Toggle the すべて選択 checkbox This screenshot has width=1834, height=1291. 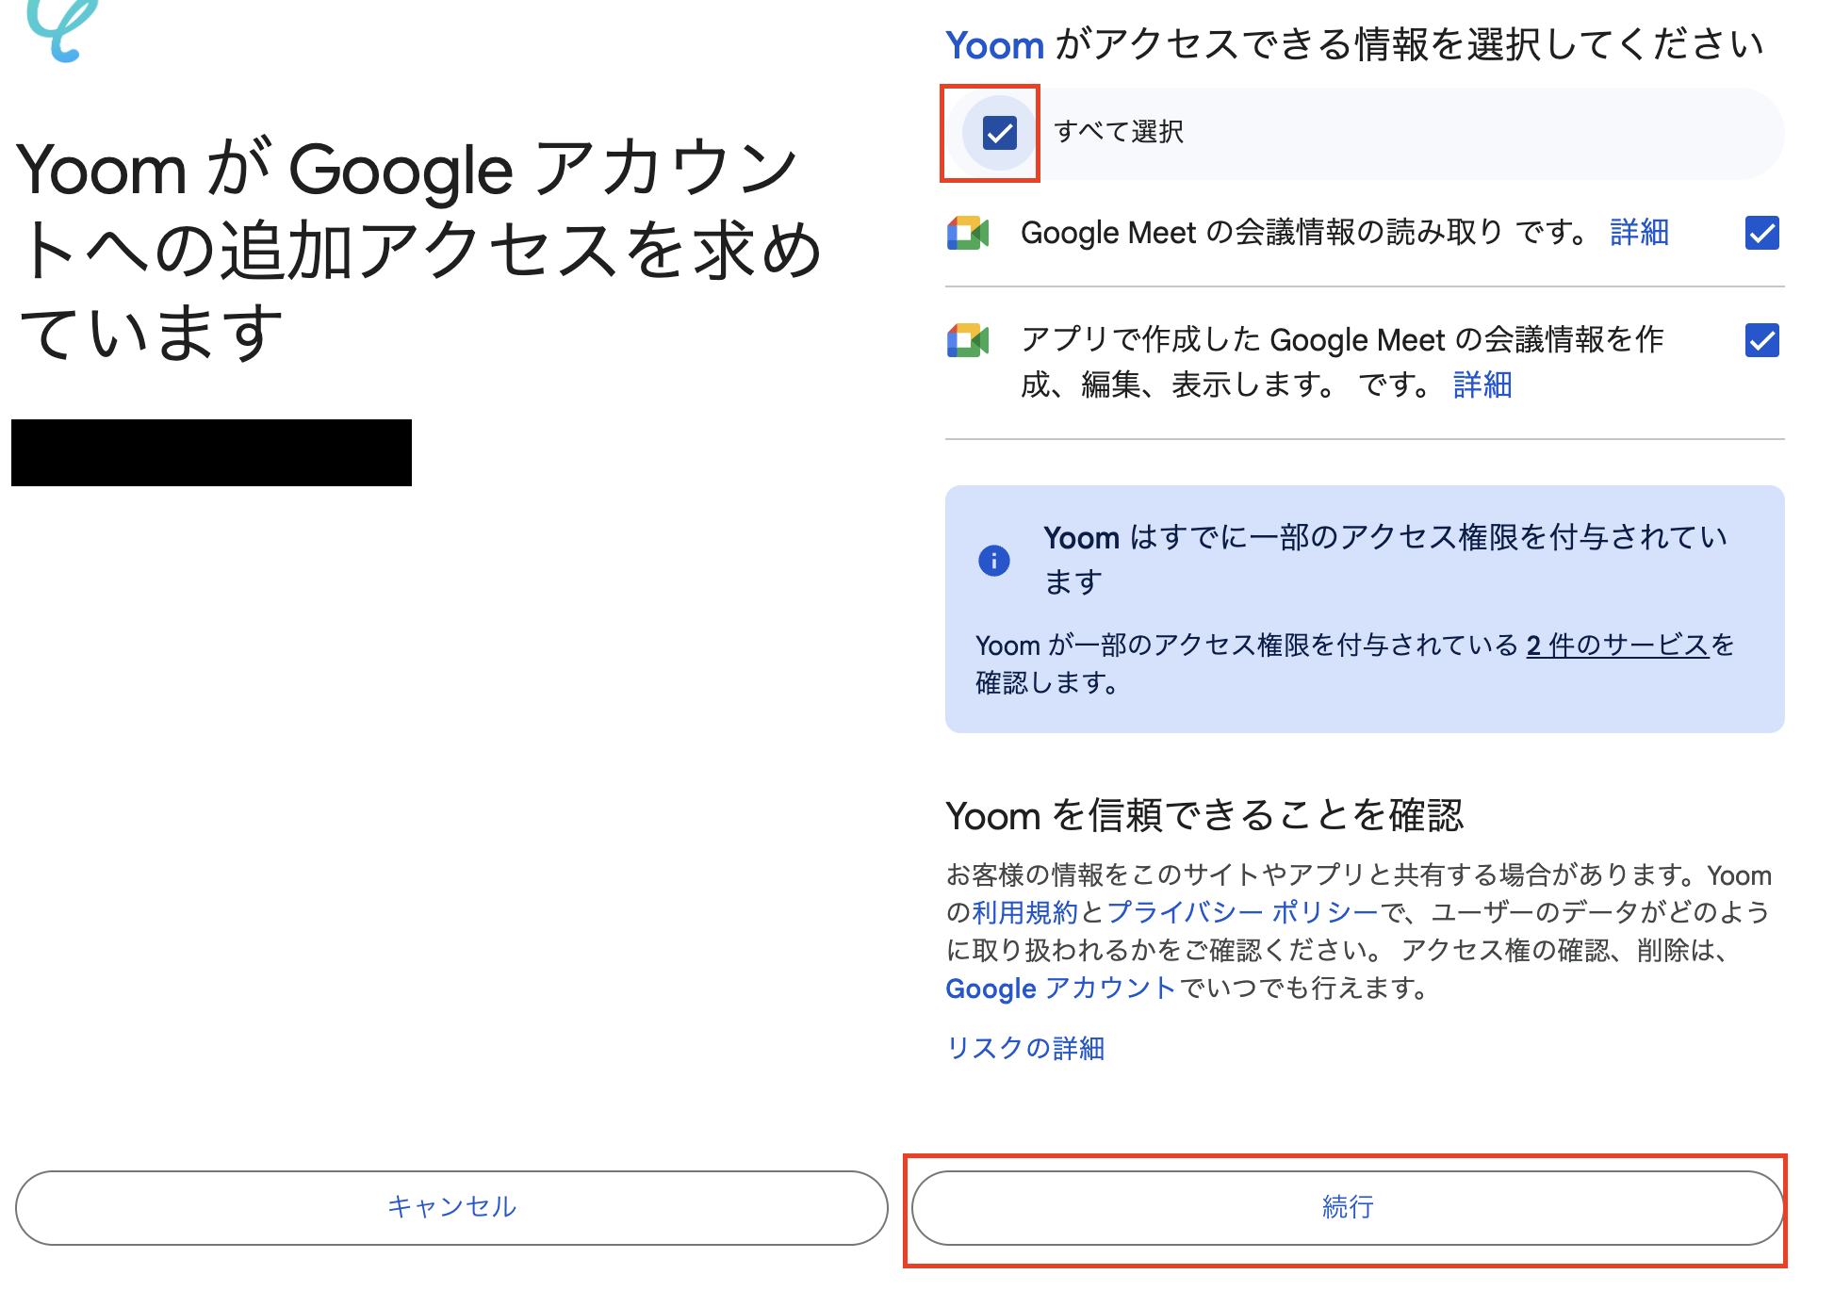pos(999,133)
